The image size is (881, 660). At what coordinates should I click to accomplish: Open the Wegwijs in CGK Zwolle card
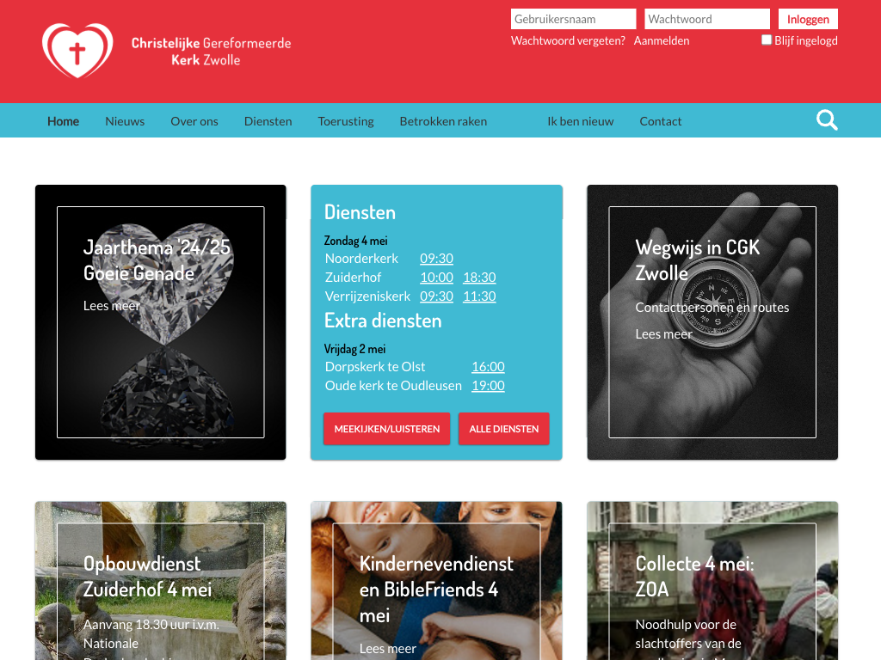coord(712,322)
